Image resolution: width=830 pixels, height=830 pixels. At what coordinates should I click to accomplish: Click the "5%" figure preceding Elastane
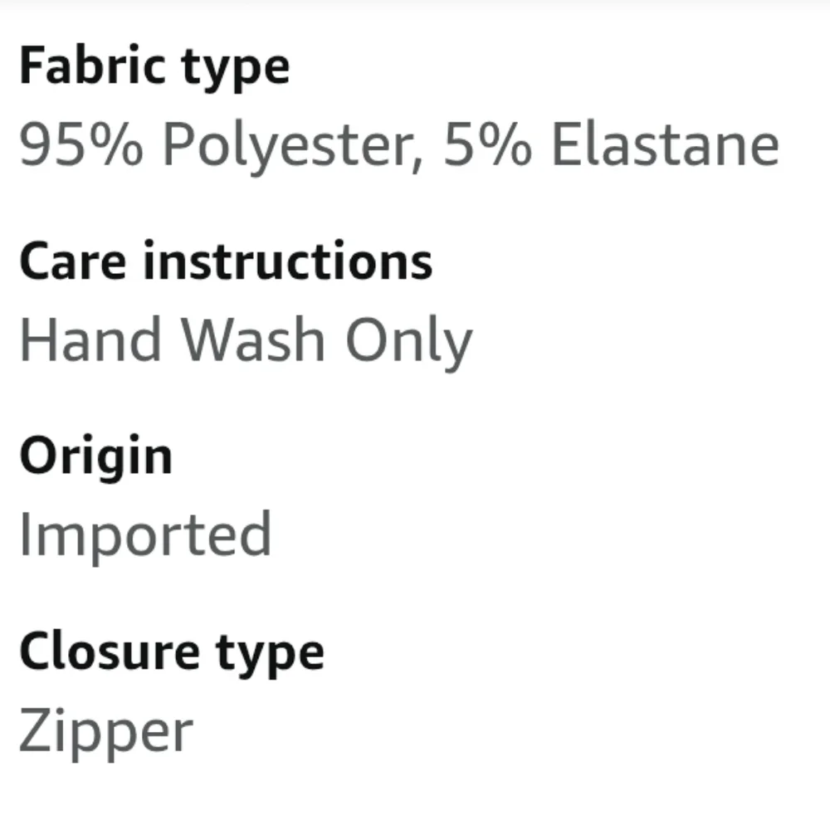[487, 144]
